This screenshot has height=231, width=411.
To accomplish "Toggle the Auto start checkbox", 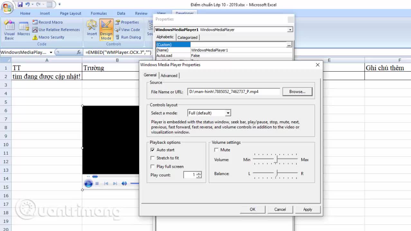I will [x=152, y=150].
